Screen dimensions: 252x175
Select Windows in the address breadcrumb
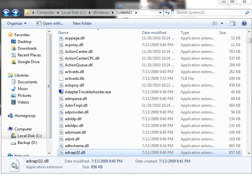point(101,13)
